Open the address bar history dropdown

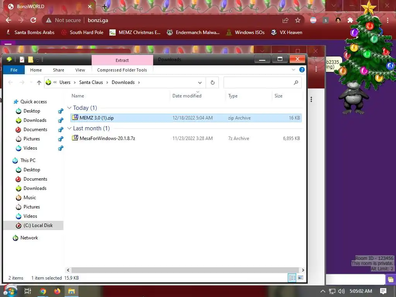coord(200,83)
